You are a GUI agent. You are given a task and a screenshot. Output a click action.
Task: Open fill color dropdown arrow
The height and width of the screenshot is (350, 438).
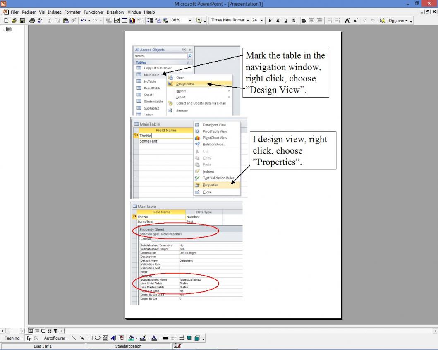[136, 338]
